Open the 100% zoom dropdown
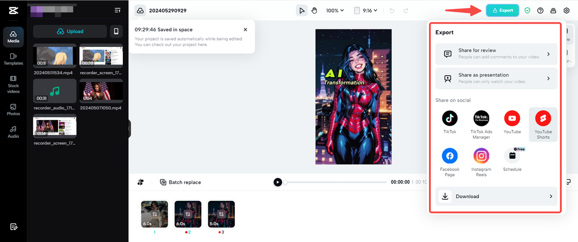The image size is (578, 242). pyautogui.click(x=335, y=10)
